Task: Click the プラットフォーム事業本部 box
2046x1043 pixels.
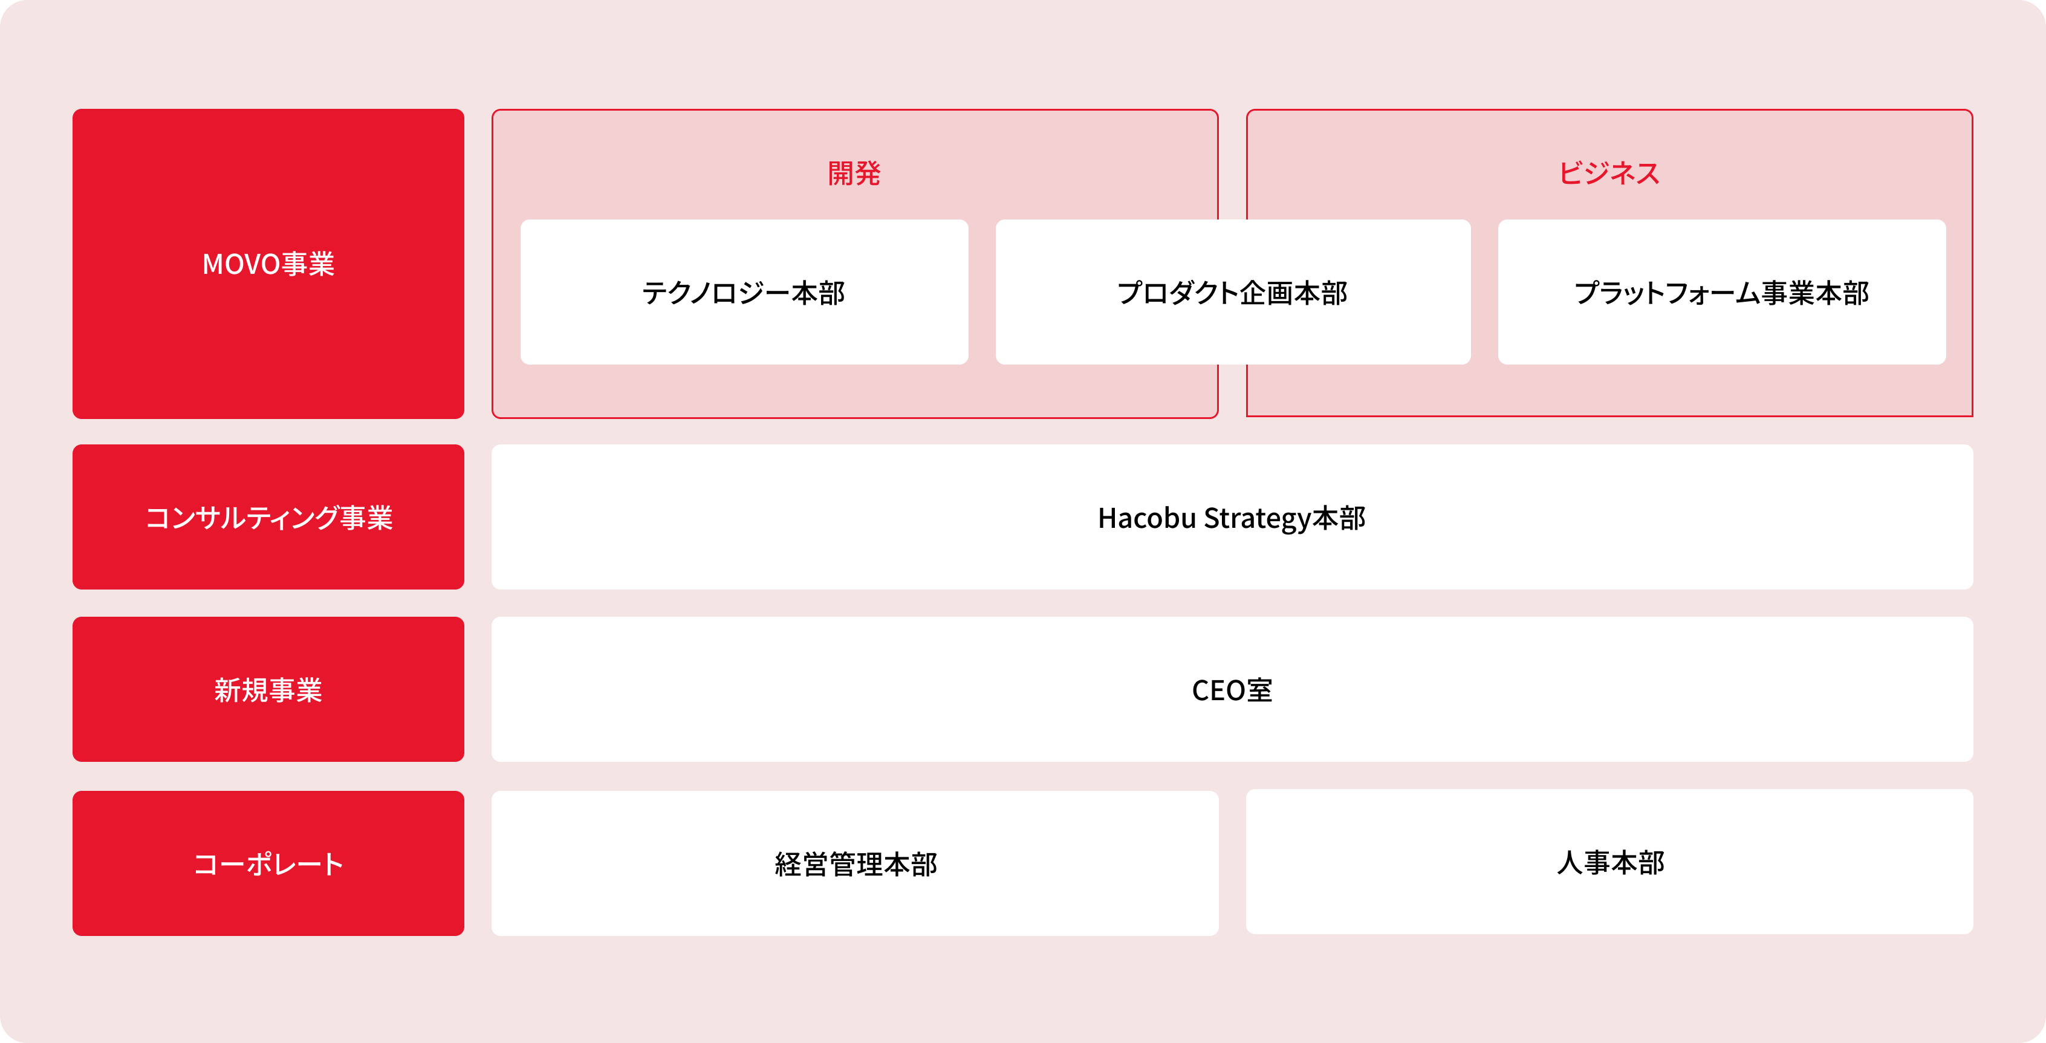Action: [1722, 292]
